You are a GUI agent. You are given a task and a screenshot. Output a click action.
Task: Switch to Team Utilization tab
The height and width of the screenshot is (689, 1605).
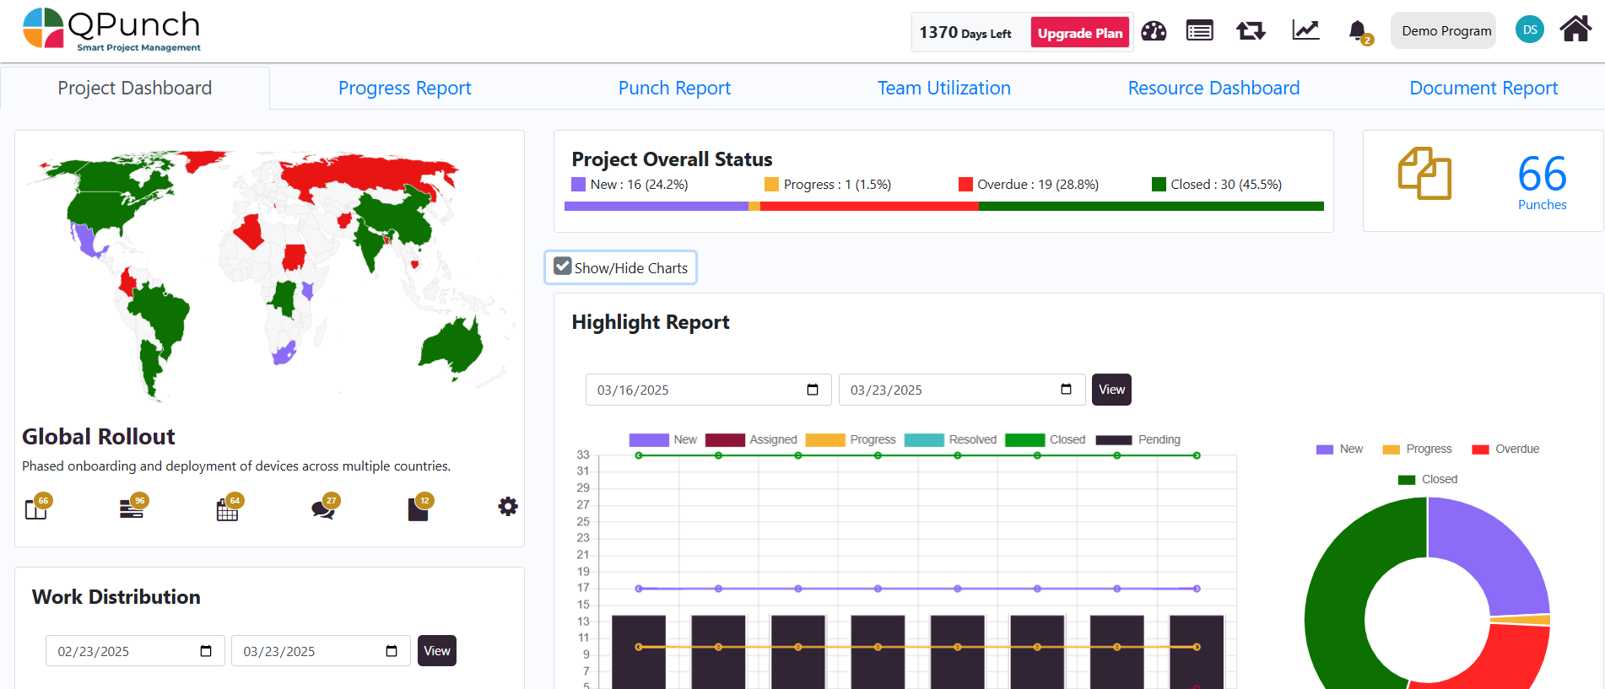click(944, 88)
